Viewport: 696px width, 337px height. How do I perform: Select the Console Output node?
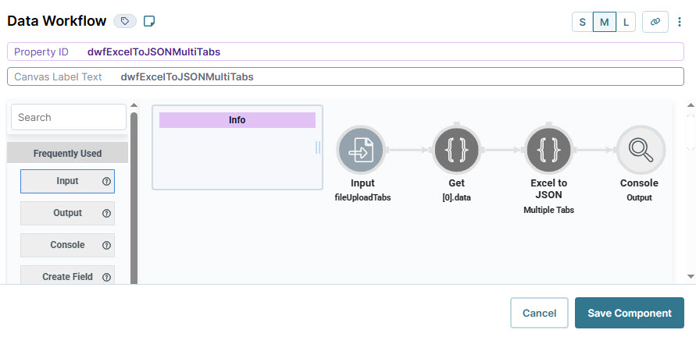pos(641,150)
